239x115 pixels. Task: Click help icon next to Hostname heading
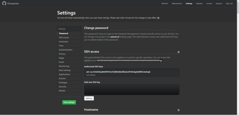178,110
